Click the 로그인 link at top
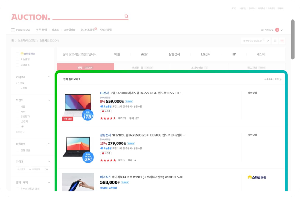Viewport: 300px width, 197px height. point(234,8)
